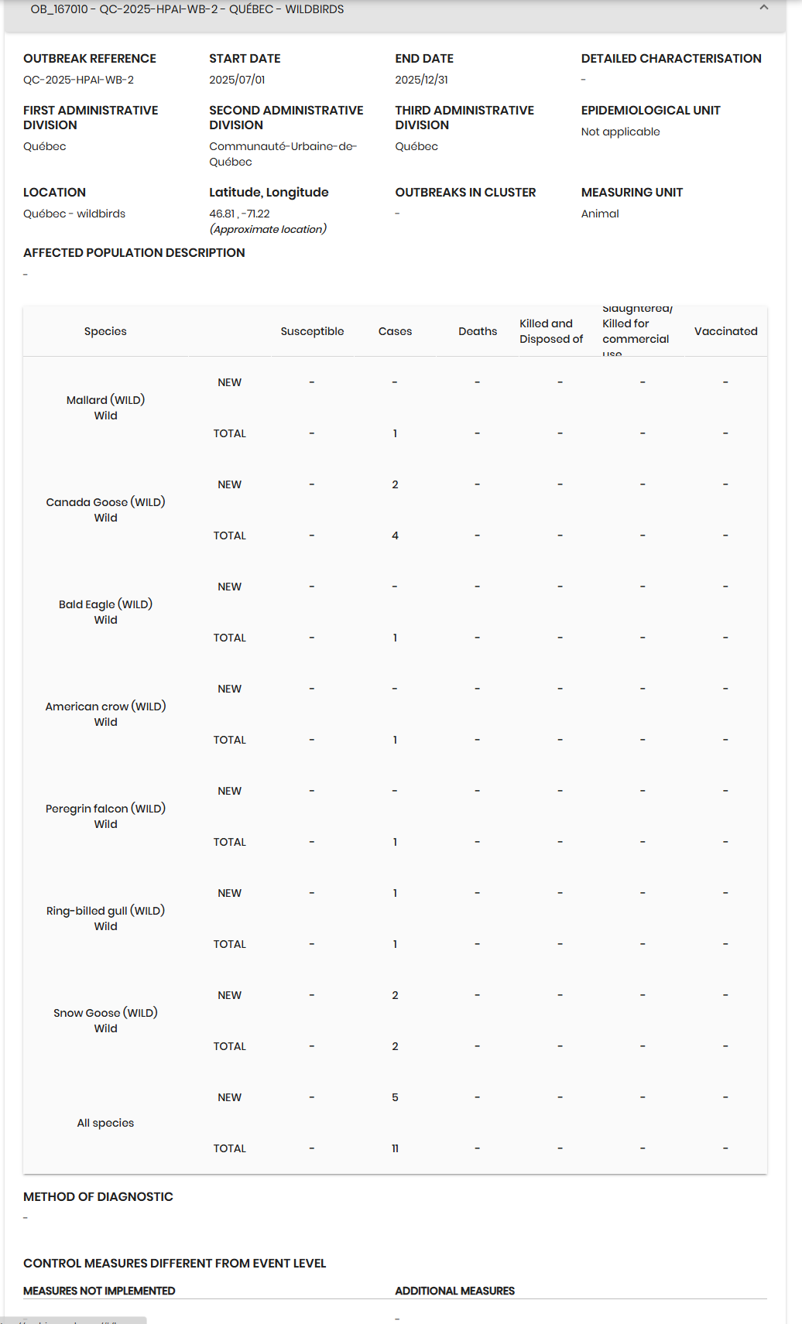Select the Killed and Disposed of header
Image resolution: width=802 pixels, height=1324 pixels.
[x=551, y=331]
